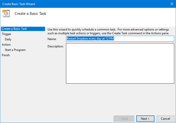Focus the Description text box
Image resolution: width=176 pixels, height=123 pixels.
(x=120, y=63)
